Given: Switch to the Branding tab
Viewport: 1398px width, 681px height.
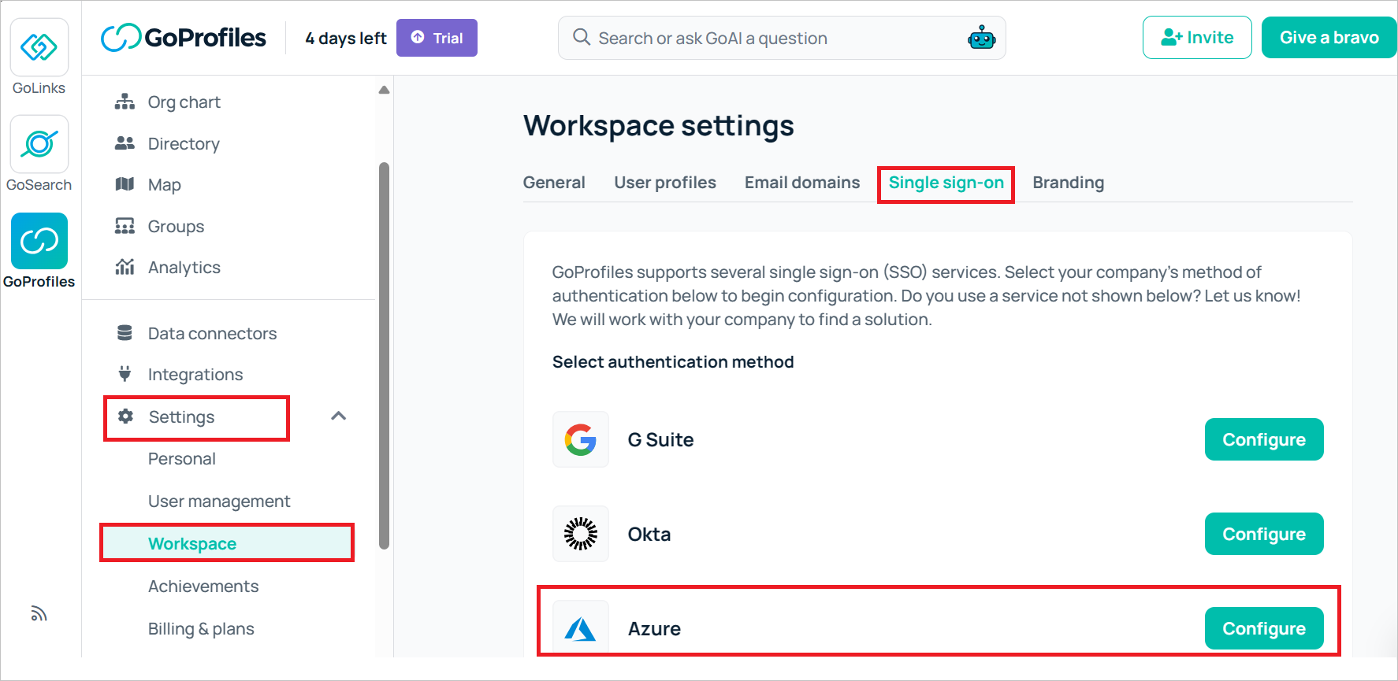Looking at the screenshot, I should pos(1069,183).
